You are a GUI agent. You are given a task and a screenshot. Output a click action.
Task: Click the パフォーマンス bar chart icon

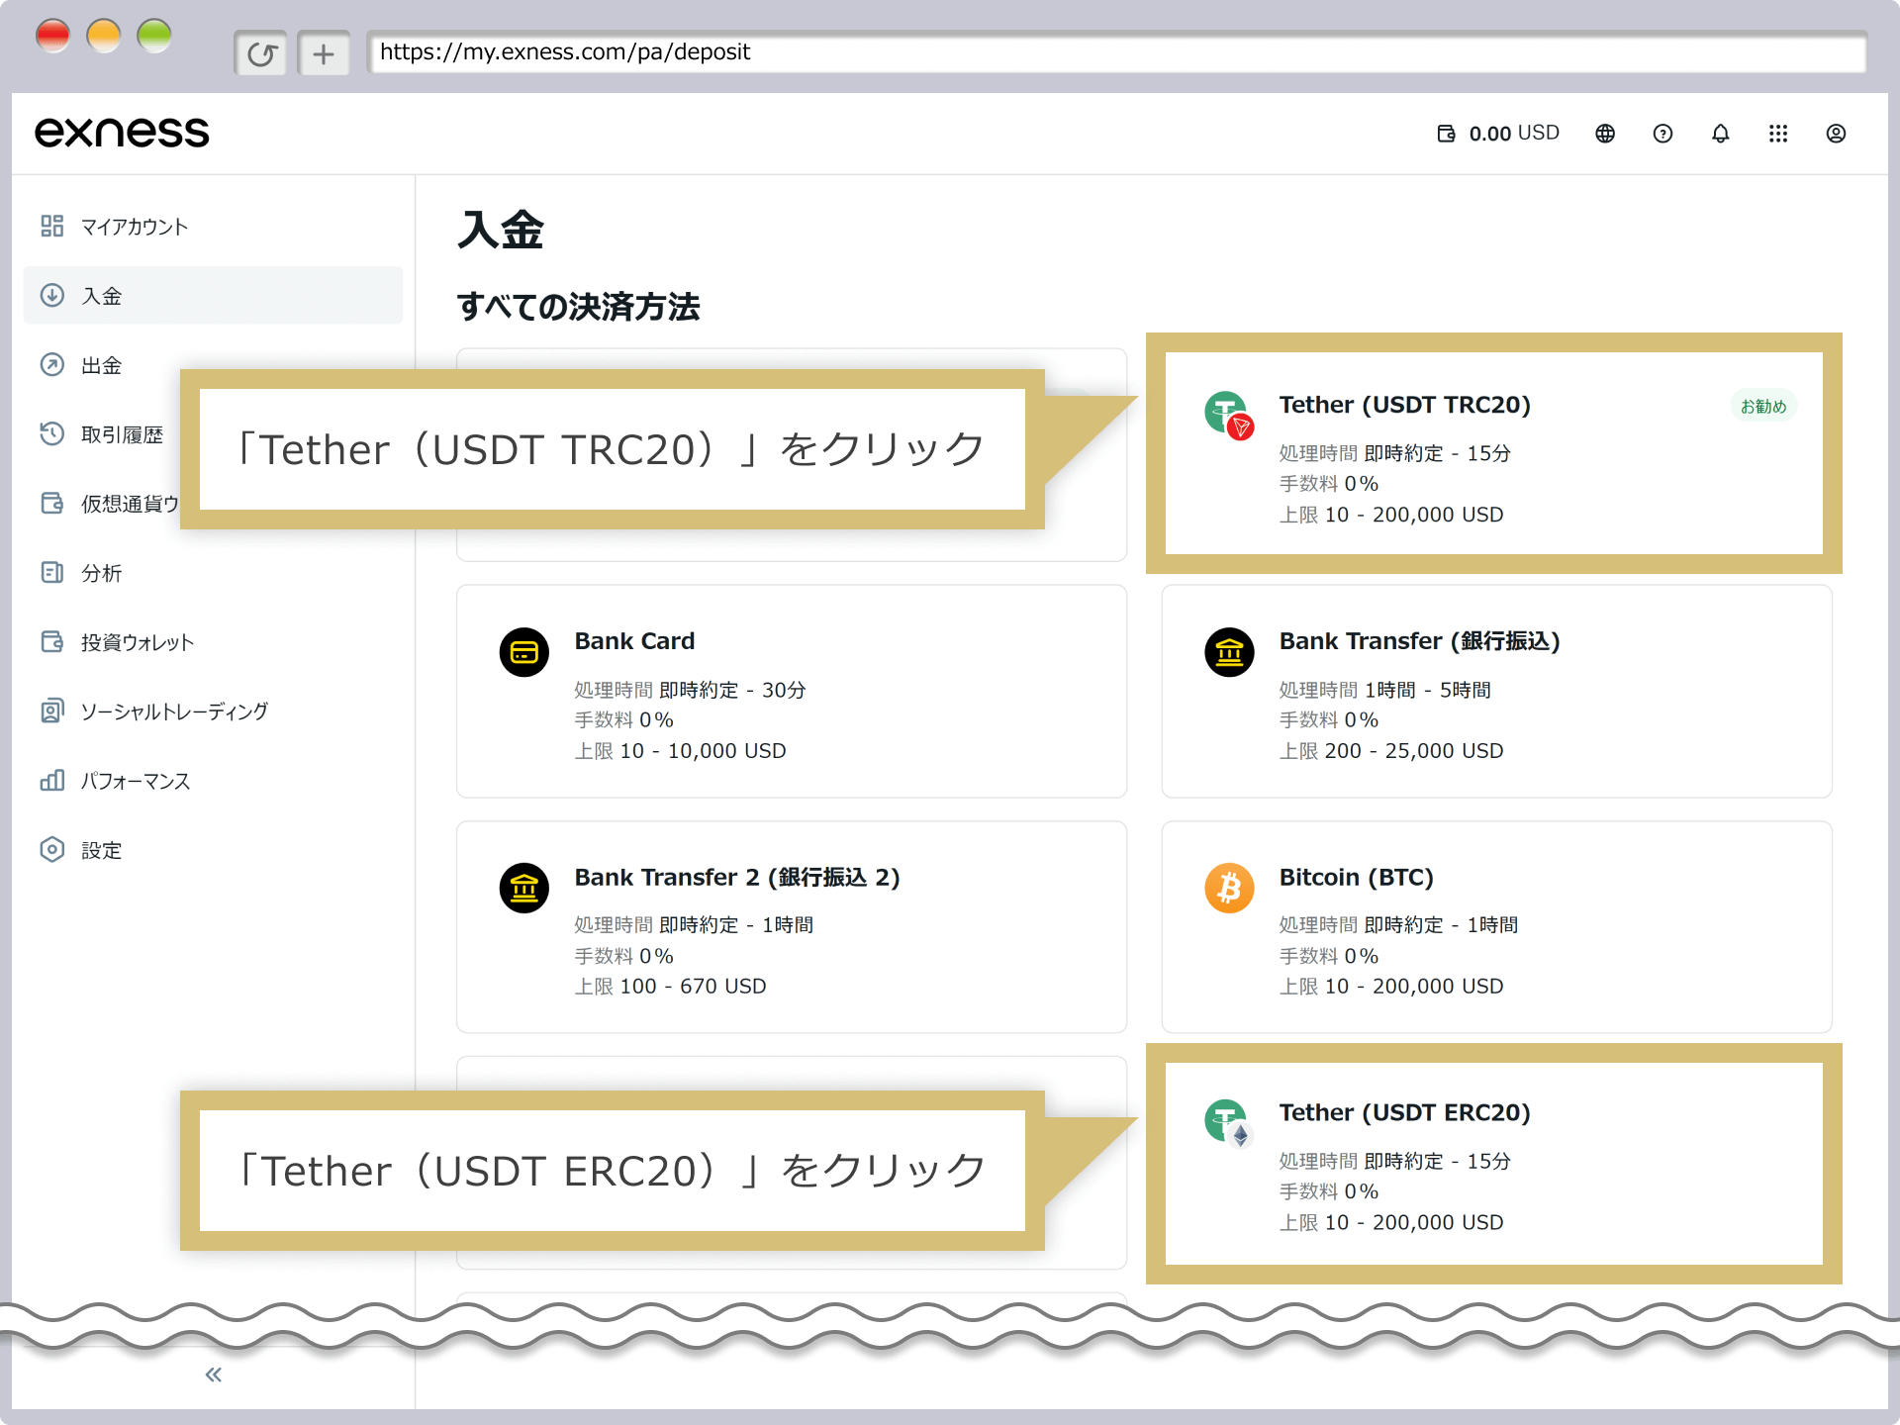point(52,781)
